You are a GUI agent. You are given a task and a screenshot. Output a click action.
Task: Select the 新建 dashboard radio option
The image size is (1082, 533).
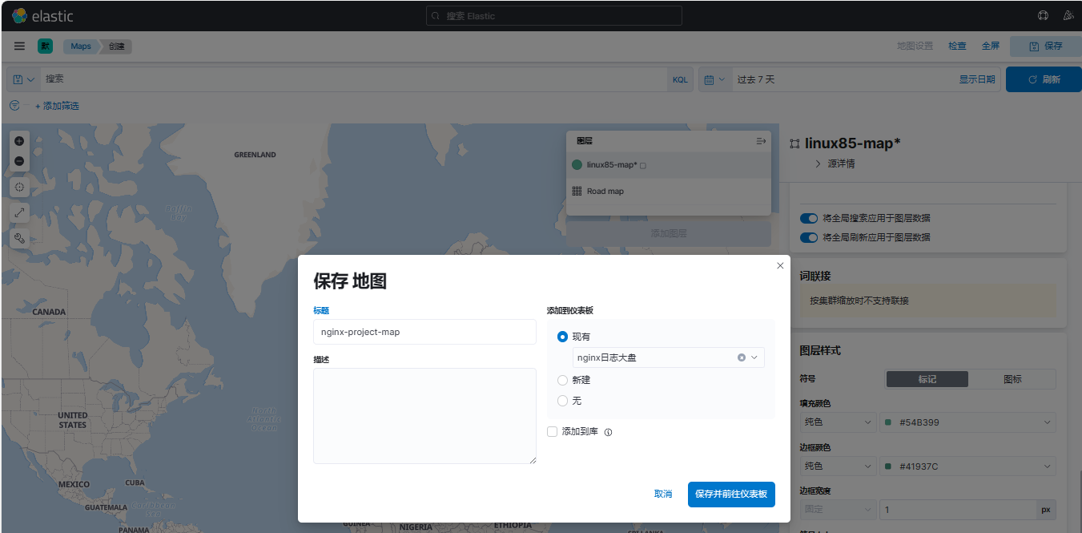coord(563,380)
